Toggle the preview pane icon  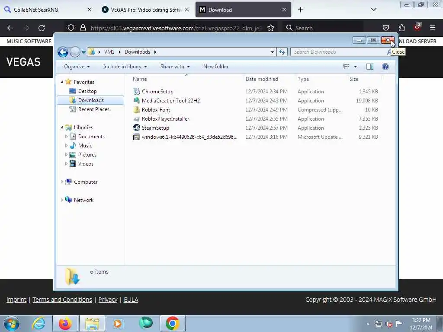[370, 67]
